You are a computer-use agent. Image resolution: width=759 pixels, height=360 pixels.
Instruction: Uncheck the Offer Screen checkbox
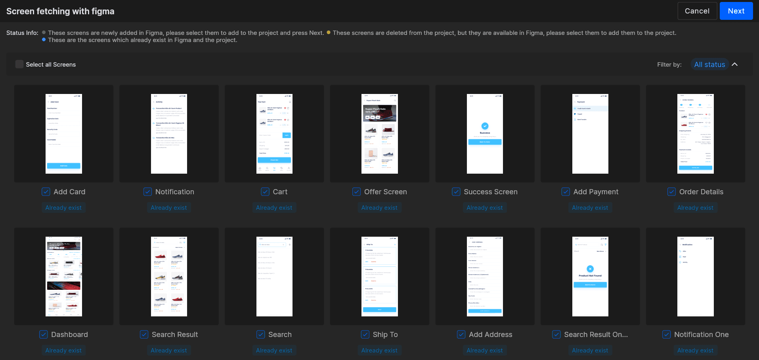point(356,191)
